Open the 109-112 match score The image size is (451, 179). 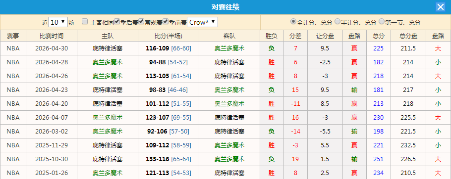pos(157,145)
